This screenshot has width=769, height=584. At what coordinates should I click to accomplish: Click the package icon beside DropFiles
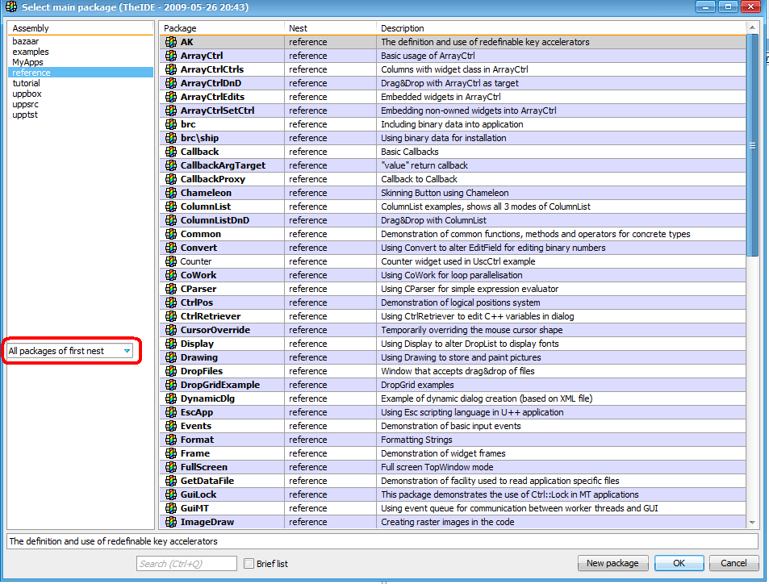[170, 371]
